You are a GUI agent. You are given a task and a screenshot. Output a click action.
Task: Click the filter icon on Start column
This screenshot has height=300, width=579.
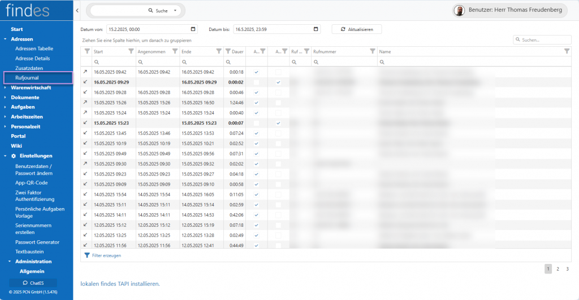tap(131, 51)
